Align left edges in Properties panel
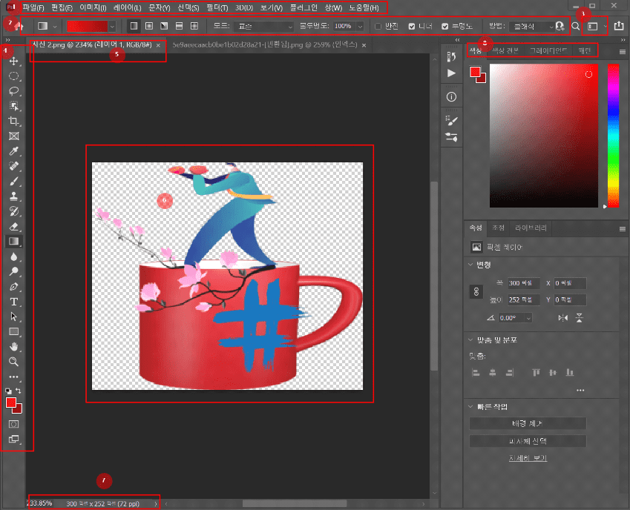The image size is (630, 510). pyautogui.click(x=476, y=373)
